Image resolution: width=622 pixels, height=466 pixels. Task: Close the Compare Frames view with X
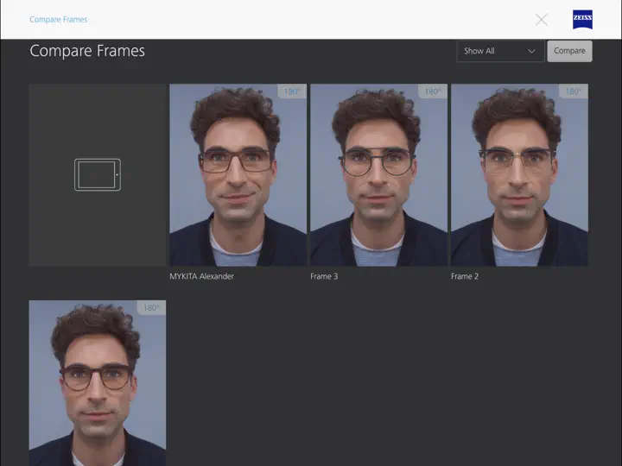click(x=541, y=19)
